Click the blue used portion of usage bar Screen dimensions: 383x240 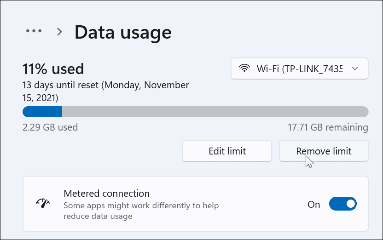(x=42, y=112)
